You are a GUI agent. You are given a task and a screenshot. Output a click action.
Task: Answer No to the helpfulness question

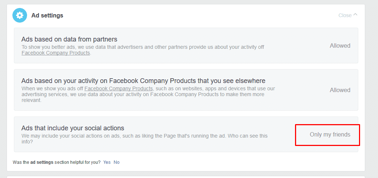click(x=117, y=162)
